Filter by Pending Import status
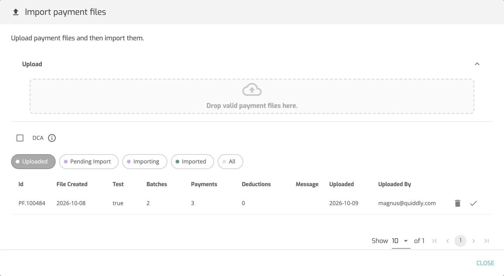504x276 pixels. [x=89, y=162]
